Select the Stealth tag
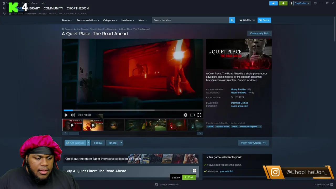The image size is (336, 189). pos(210,127)
